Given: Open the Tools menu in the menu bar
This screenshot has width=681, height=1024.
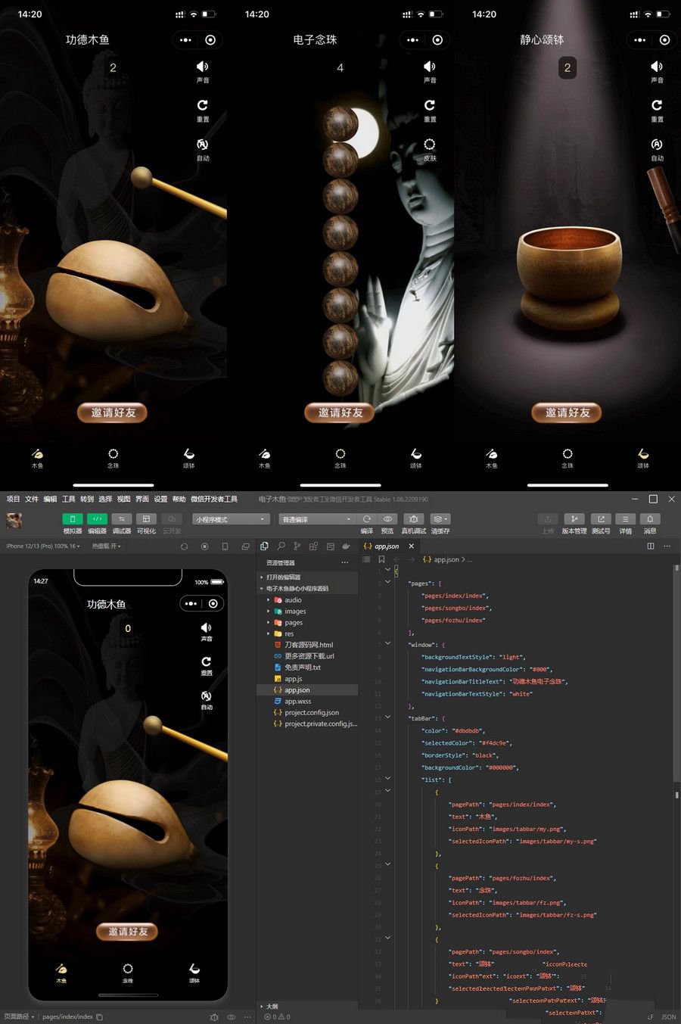Looking at the screenshot, I should point(69,500).
